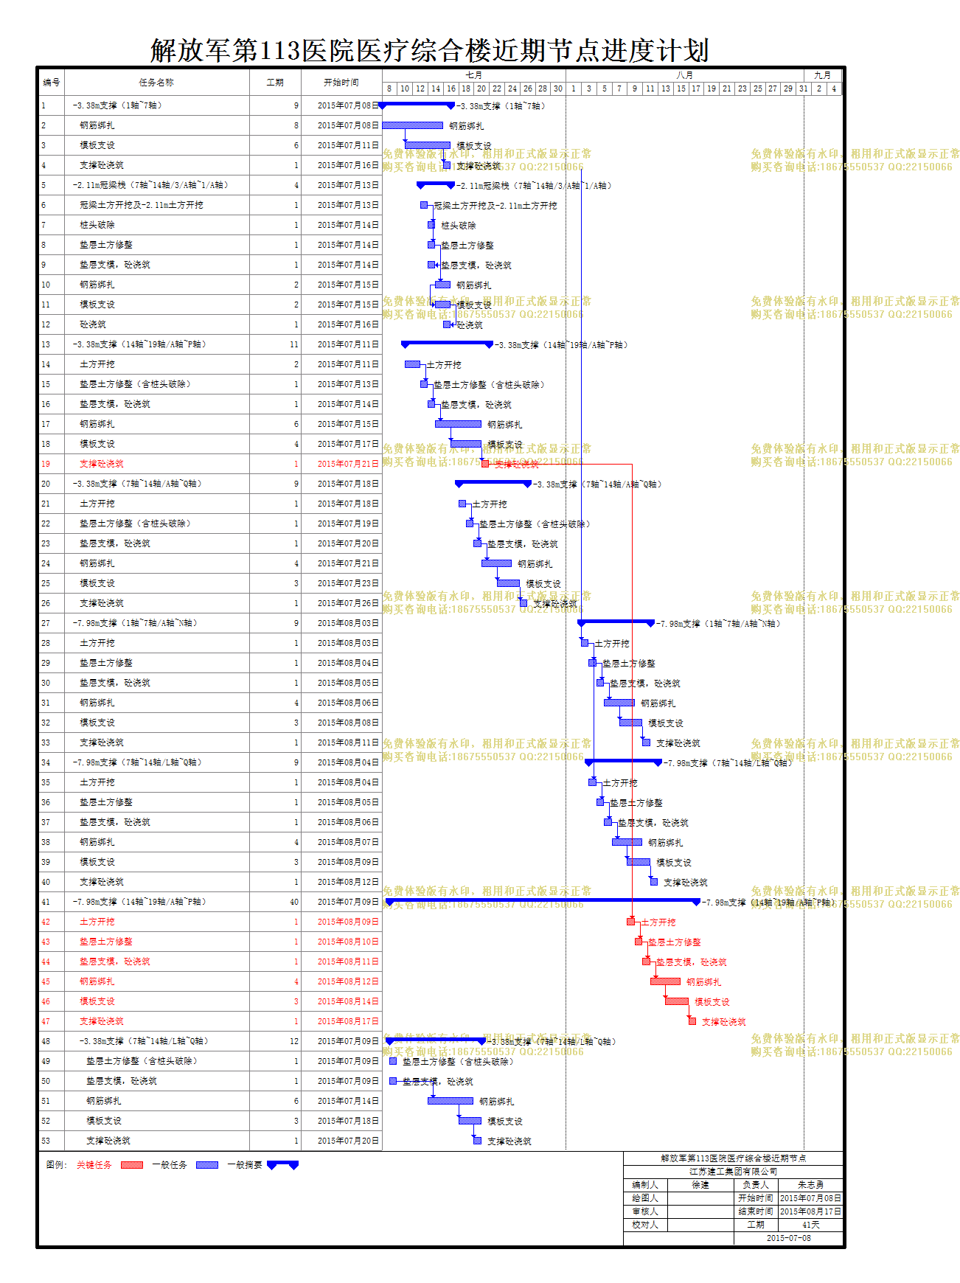Click start date 2015年08月07日 in row 38
Viewport: 960px width, 1283px height.
(348, 842)
